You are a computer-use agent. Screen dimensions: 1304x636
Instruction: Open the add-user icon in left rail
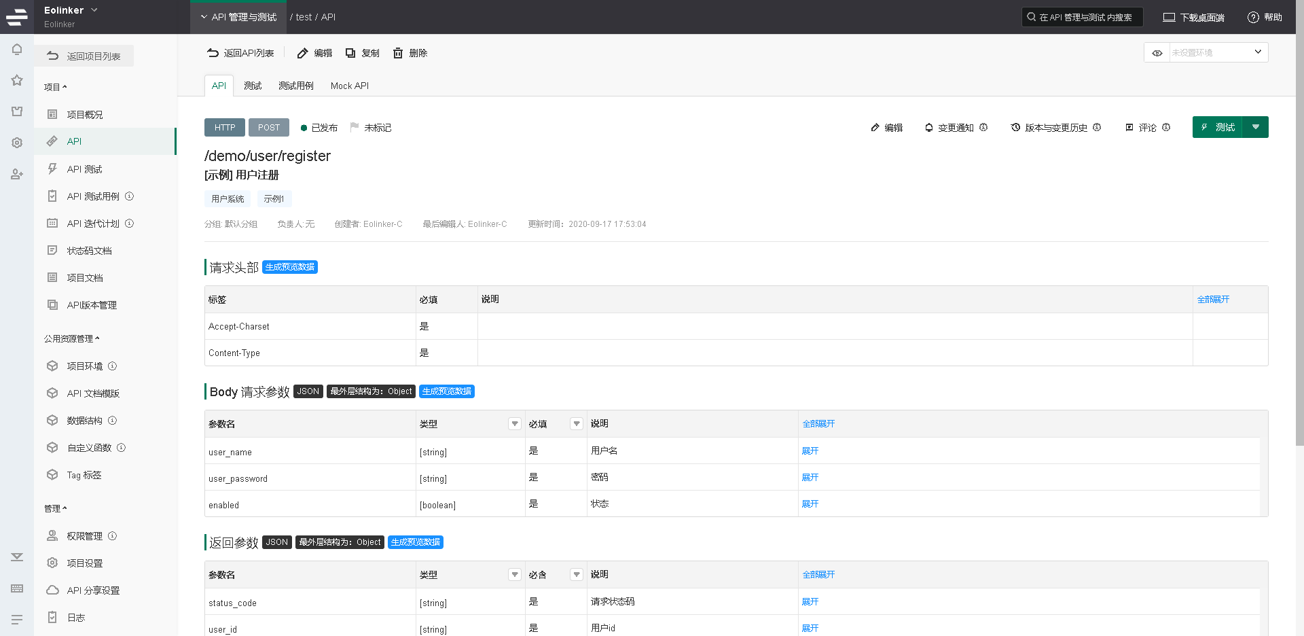click(17, 174)
